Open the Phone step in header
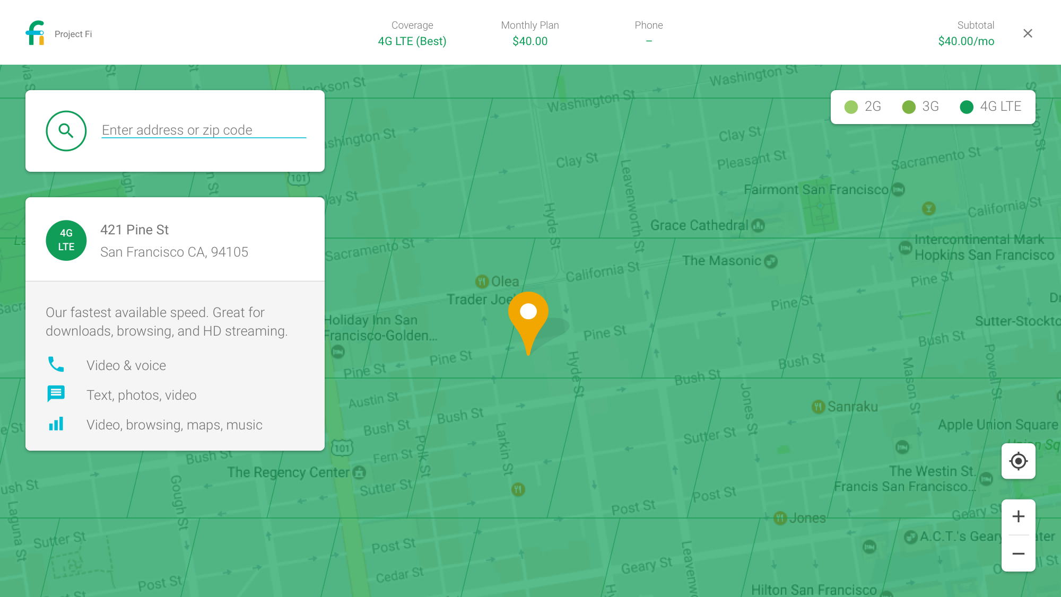1061x597 pixels. pos(648,33)
